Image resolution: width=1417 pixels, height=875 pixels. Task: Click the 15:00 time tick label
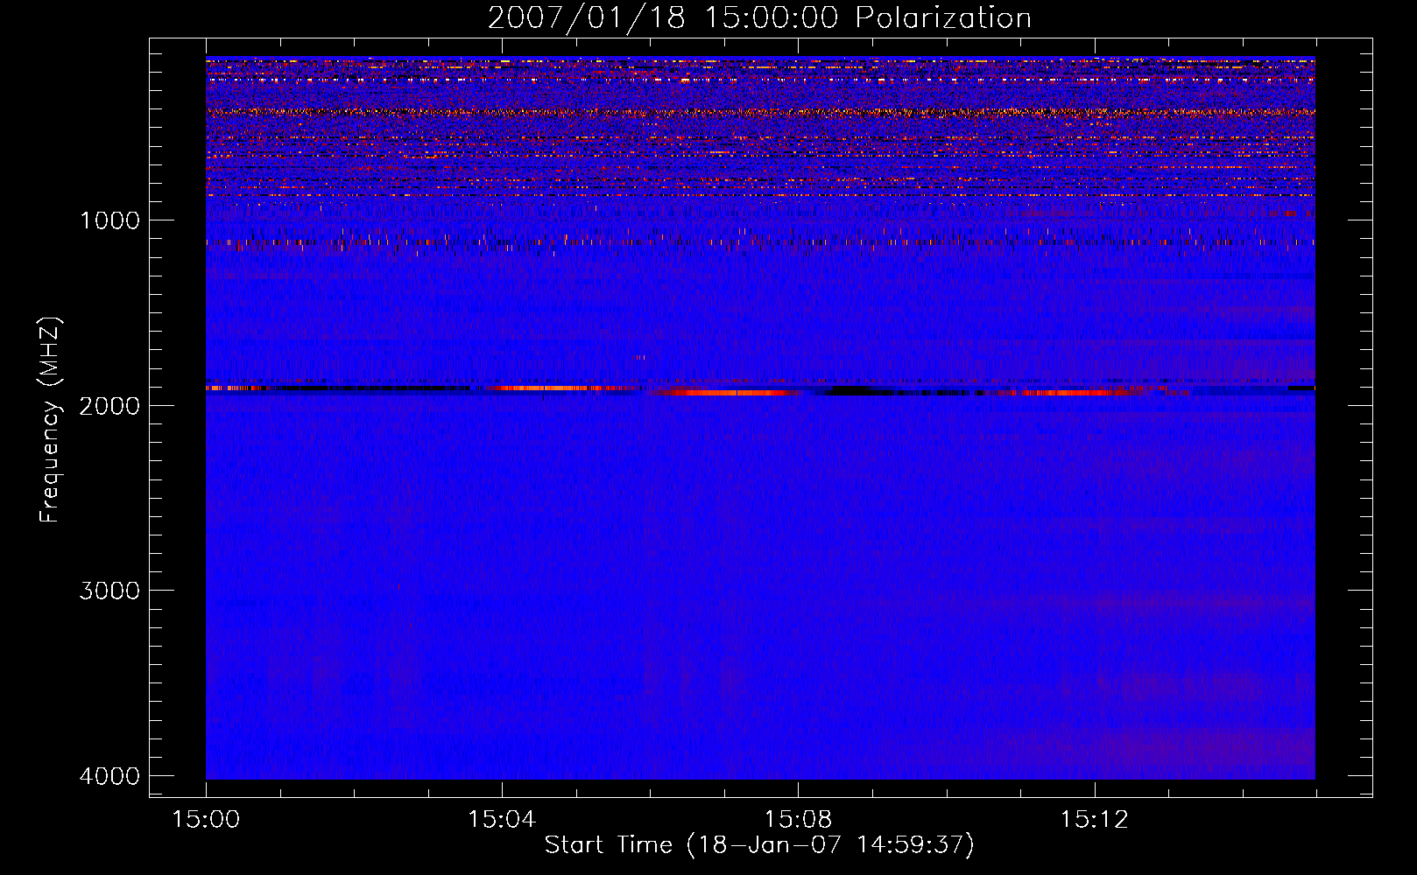coord(206,820)
